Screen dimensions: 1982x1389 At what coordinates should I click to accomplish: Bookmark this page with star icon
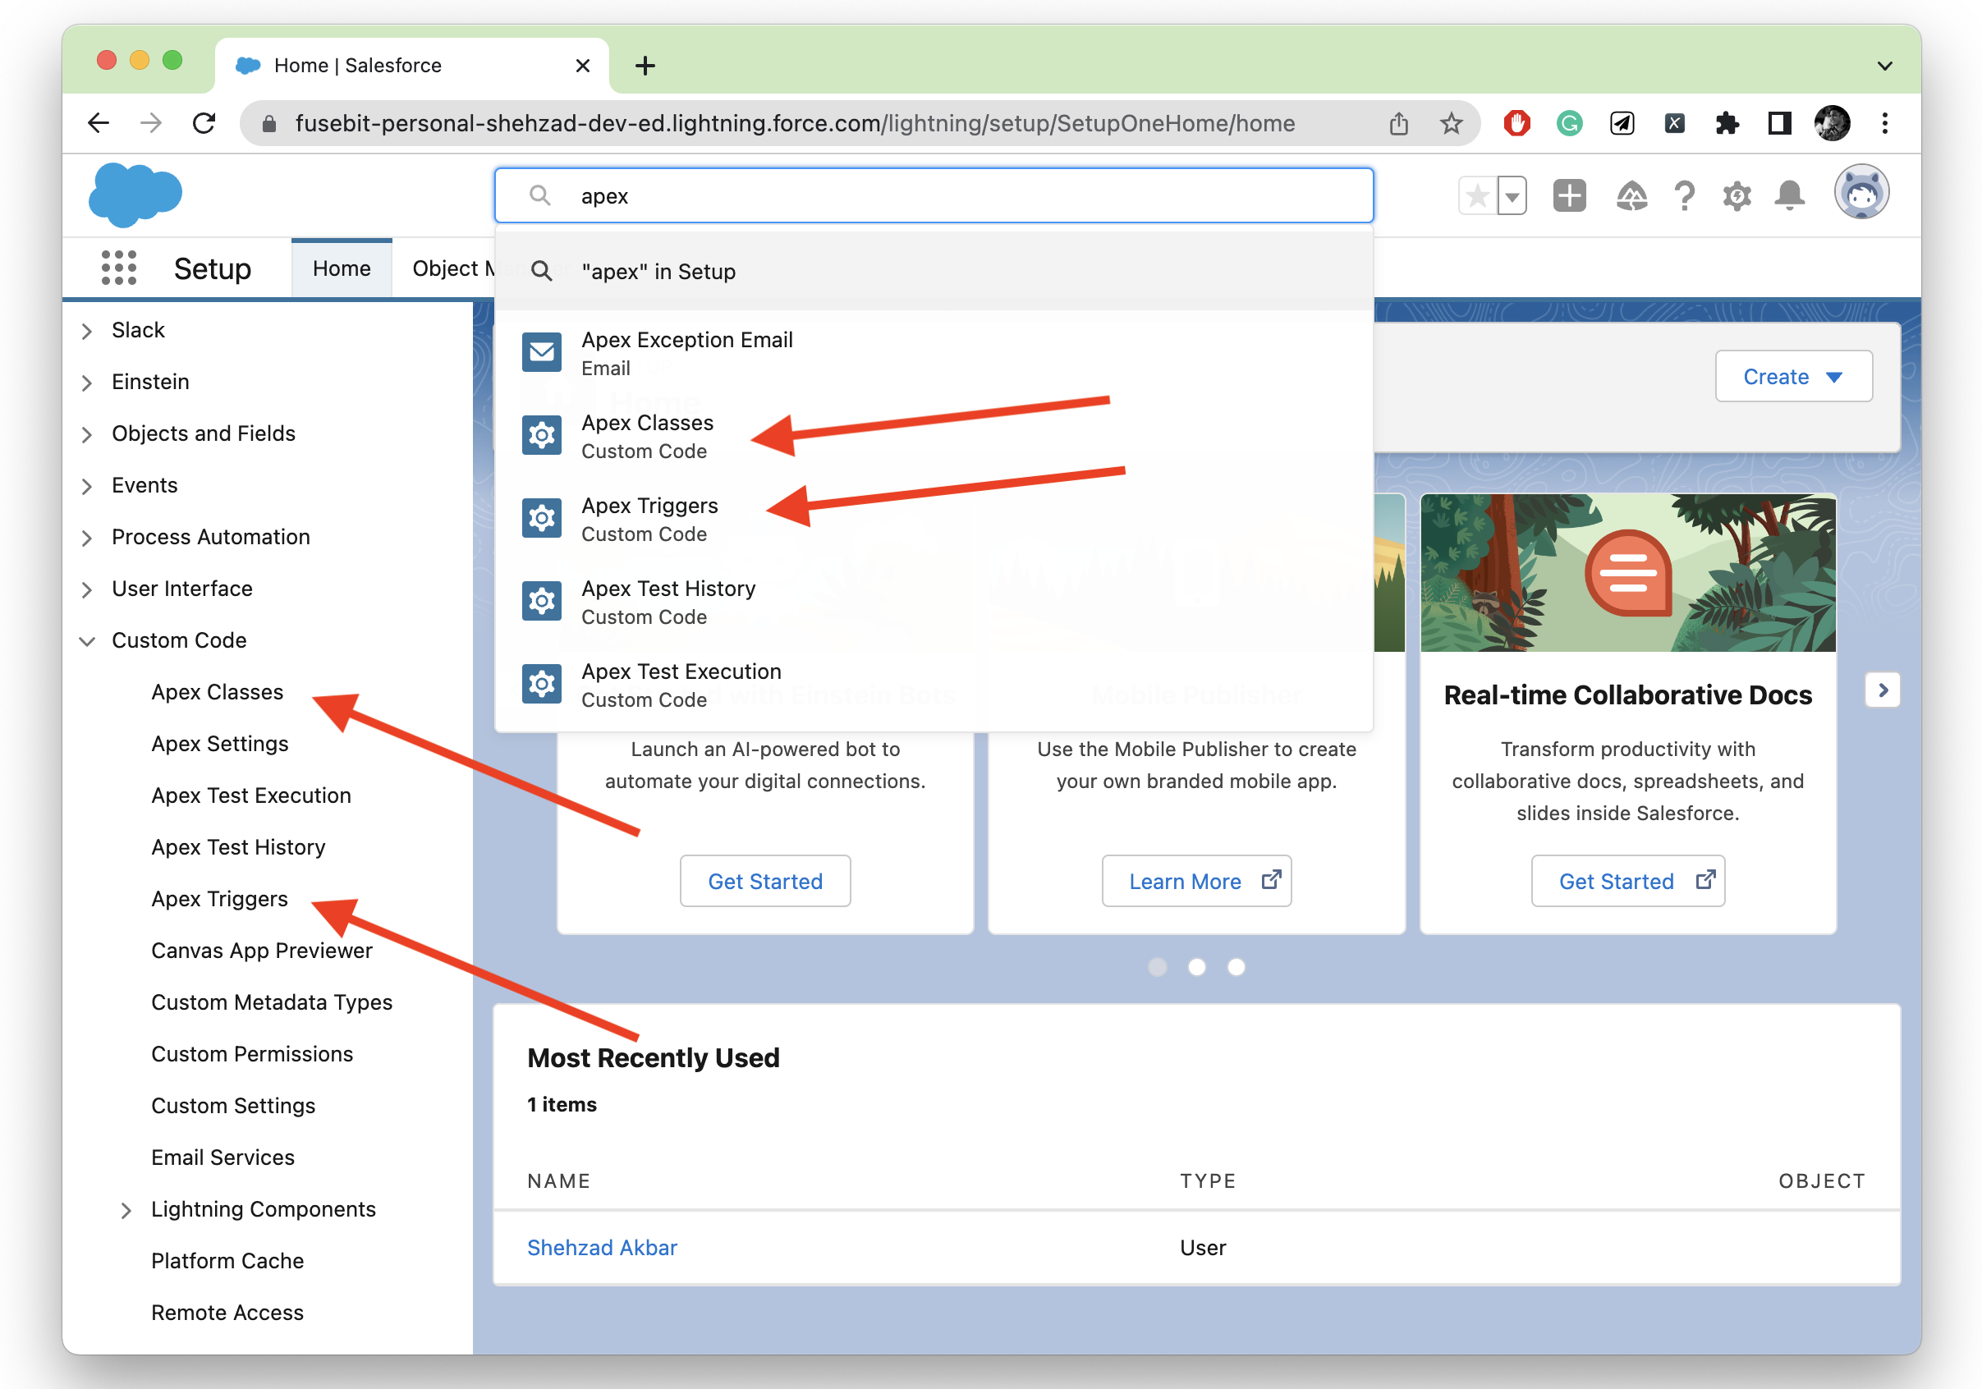point(1451,123)
